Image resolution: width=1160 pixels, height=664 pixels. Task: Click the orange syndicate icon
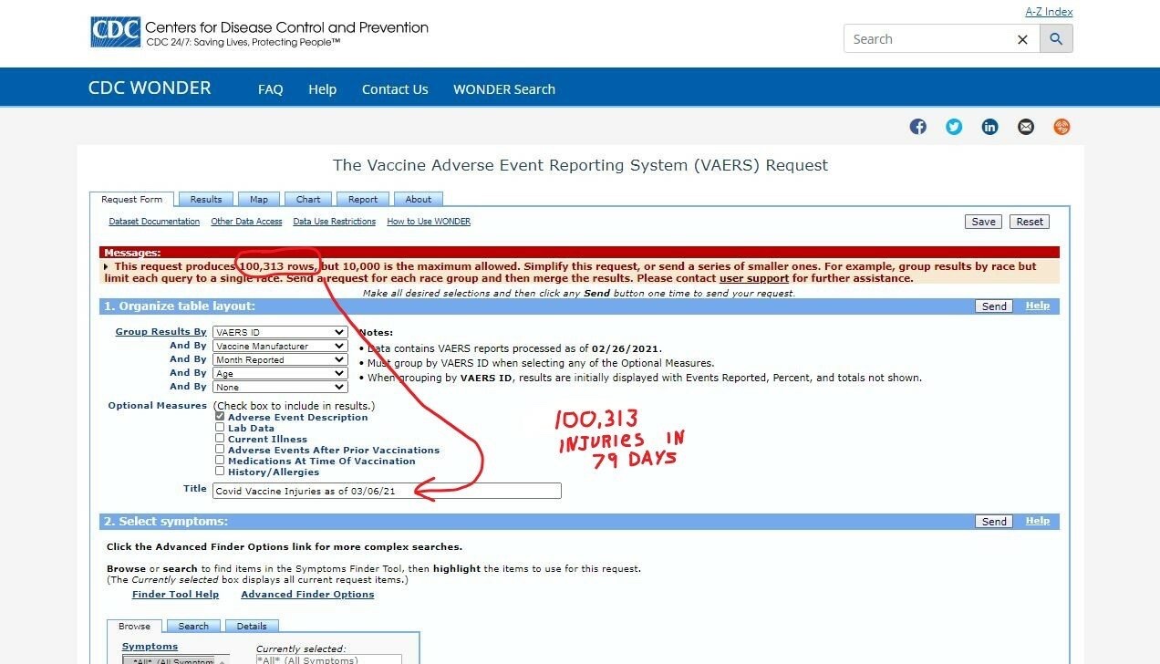click(1062, 127)
